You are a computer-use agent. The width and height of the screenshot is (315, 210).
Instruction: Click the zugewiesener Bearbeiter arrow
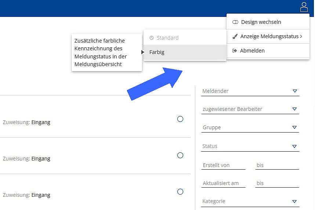click(x=294, y=109)
